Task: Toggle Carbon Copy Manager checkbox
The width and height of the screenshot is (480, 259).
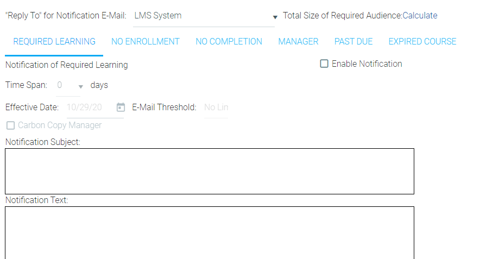Action: click(x=10, y=125)
